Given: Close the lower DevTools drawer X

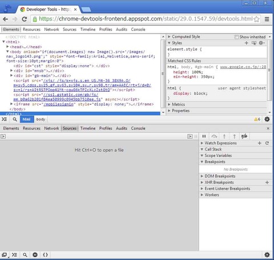Looking at the screenshot, I should coord(268,128).
